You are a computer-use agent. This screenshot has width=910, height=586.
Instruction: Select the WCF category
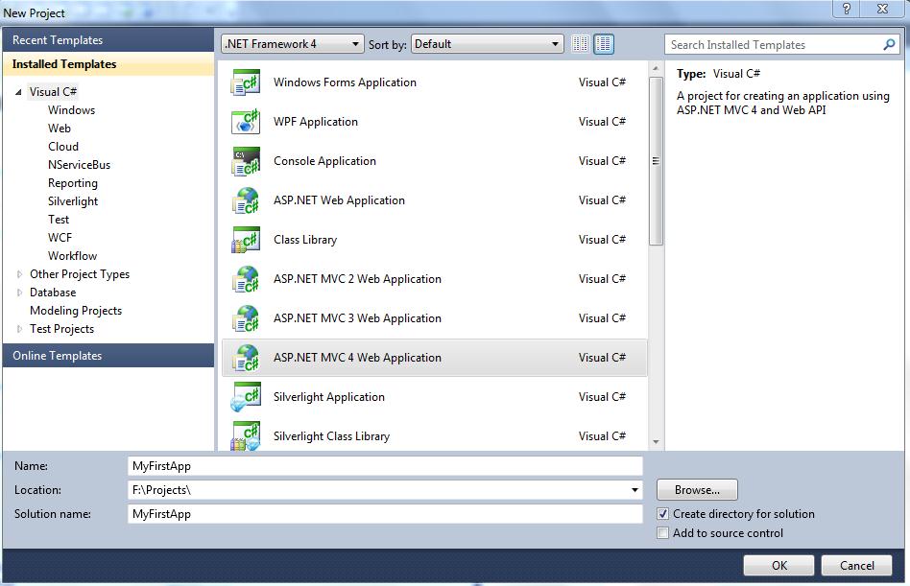coord(60,238)
